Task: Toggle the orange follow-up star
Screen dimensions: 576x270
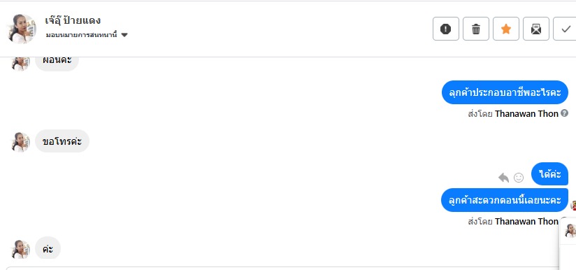Action: 506,29
